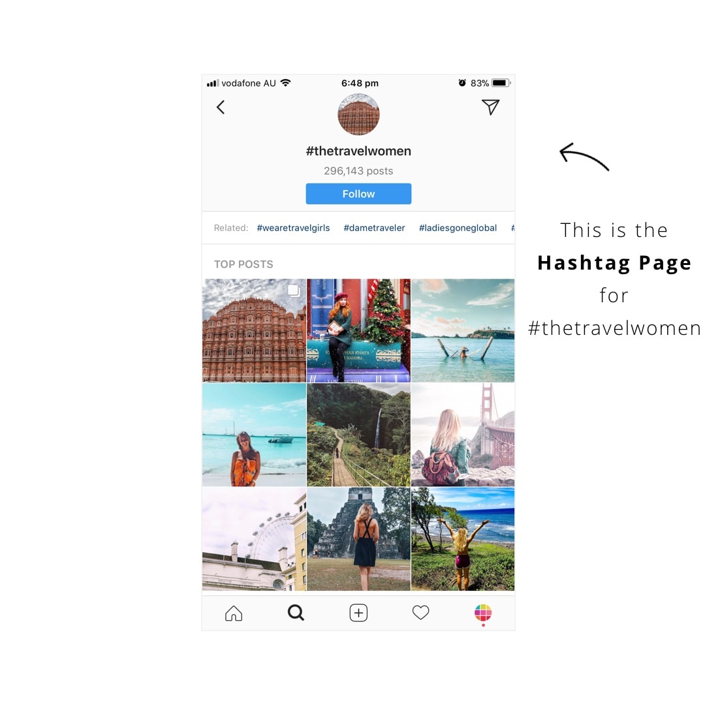Open the colorful profile icon

[483, 613]
